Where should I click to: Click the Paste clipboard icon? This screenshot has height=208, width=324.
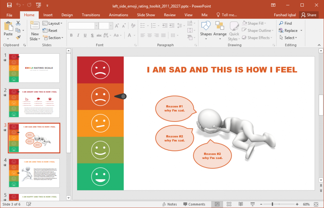pos(8,26)
